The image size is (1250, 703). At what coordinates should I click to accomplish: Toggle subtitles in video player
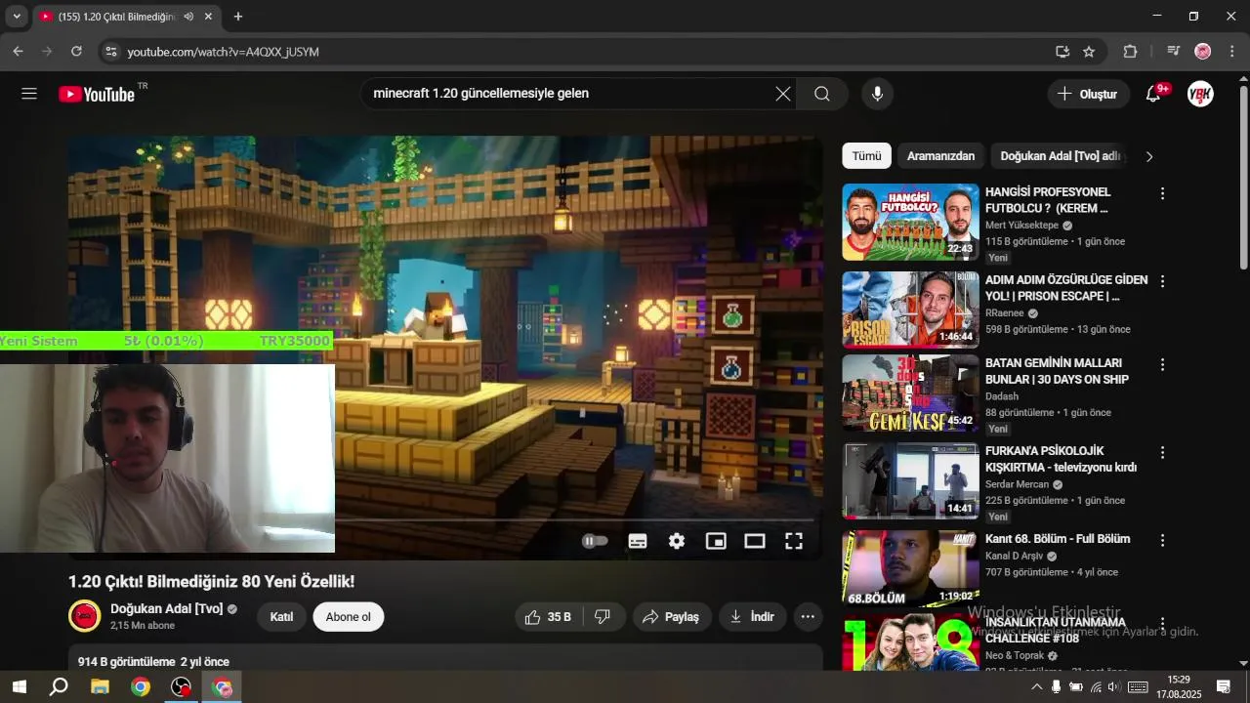tap(638, 541)
